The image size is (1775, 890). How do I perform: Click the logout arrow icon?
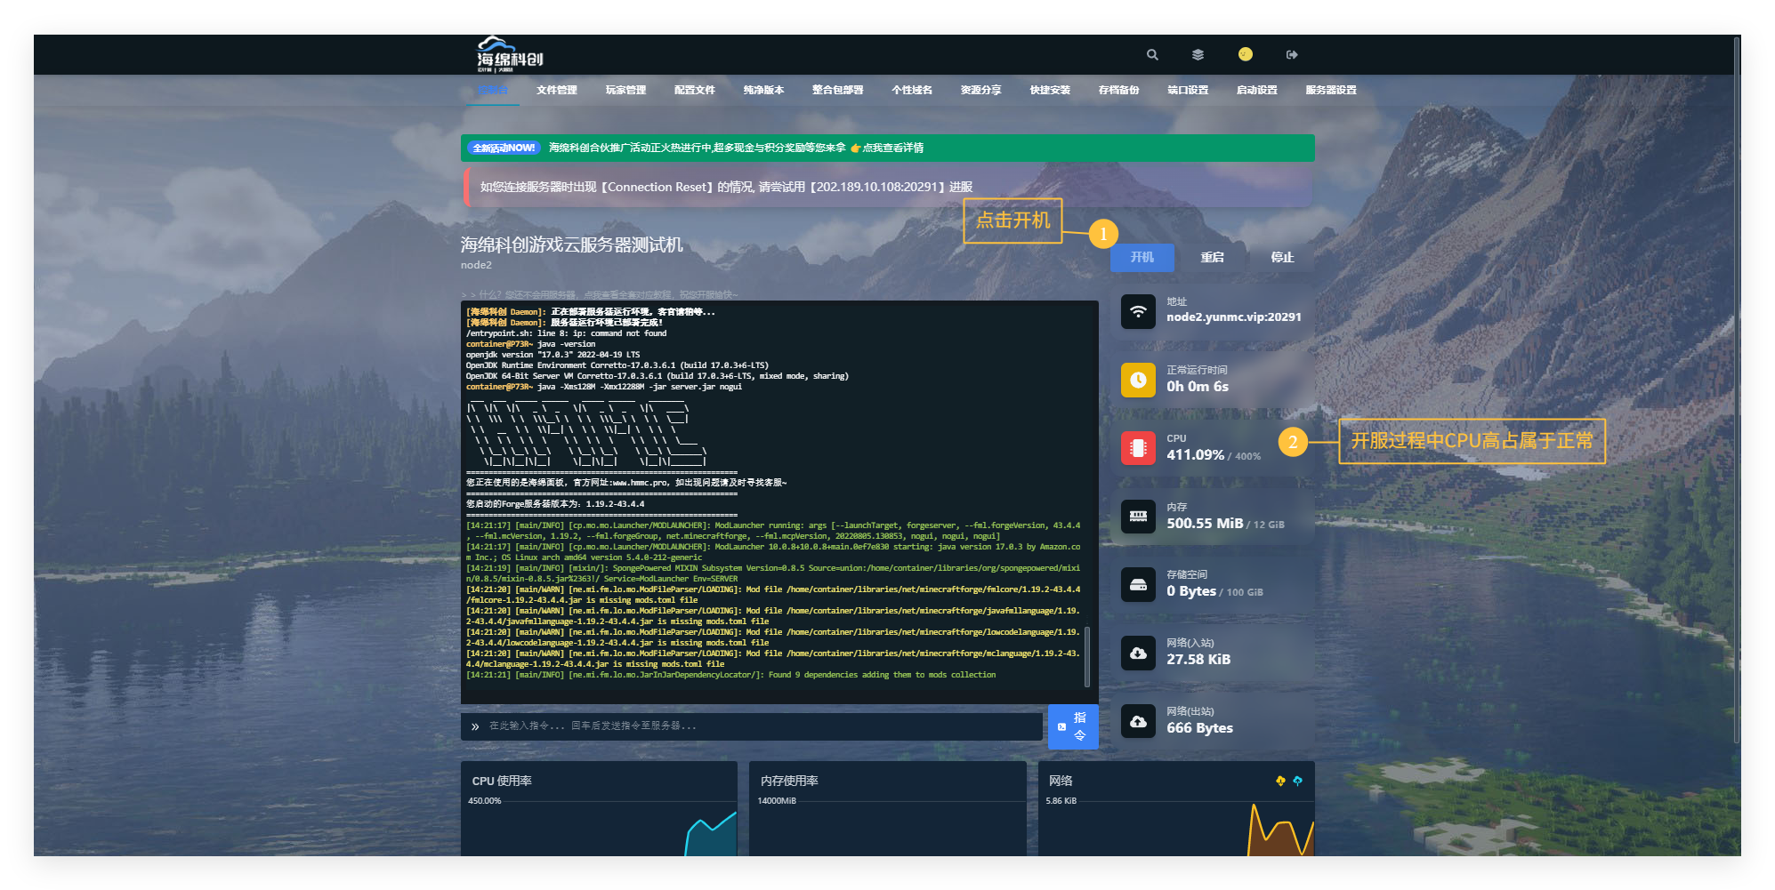[x=1292, y=55]
